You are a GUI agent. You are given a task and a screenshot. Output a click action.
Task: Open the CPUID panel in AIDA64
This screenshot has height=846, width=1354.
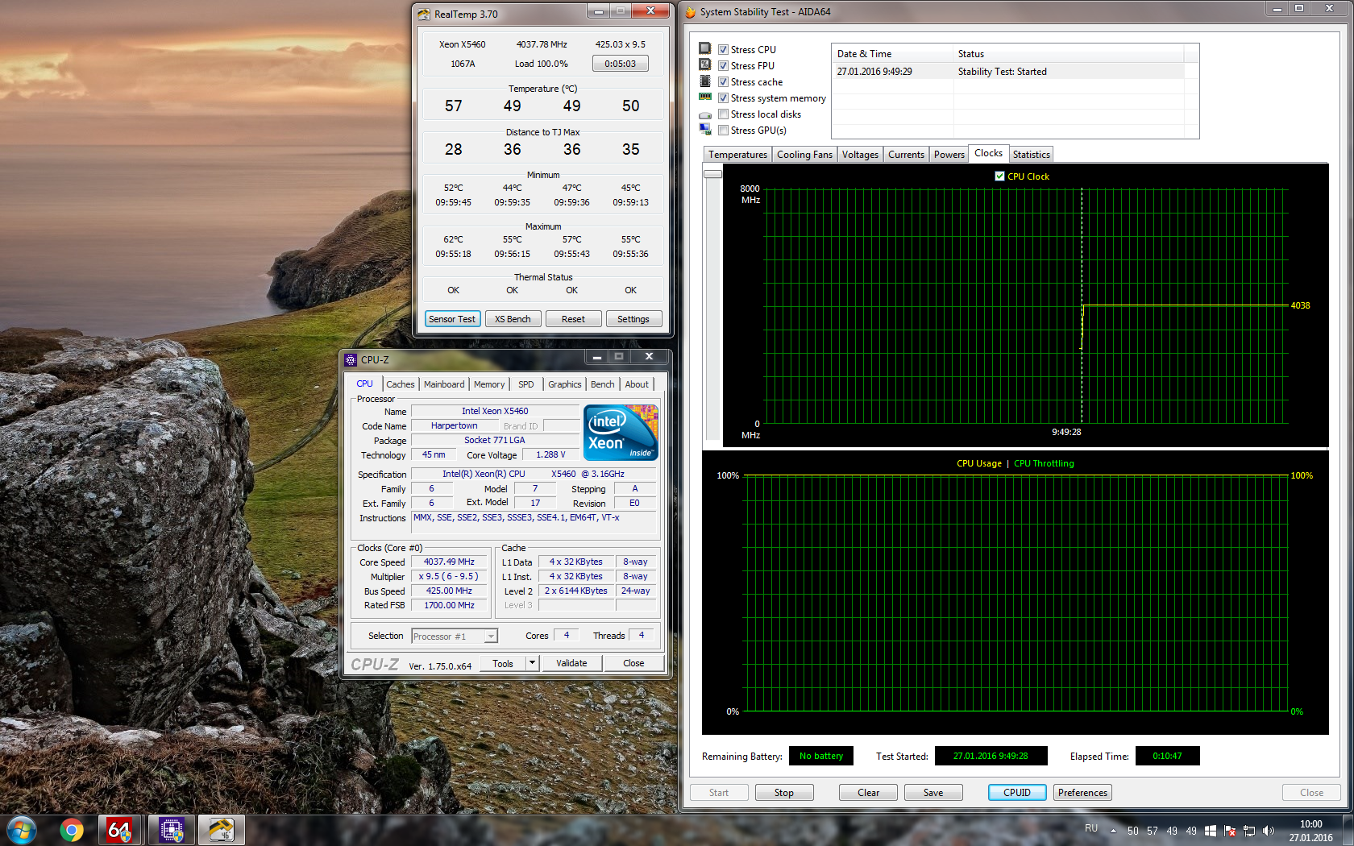click(x=1017, y=793)
